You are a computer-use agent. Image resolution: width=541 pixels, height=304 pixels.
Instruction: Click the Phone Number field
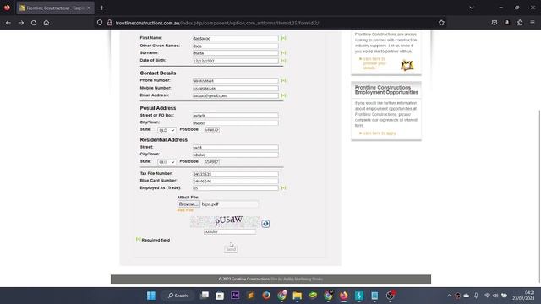(235, 81)
